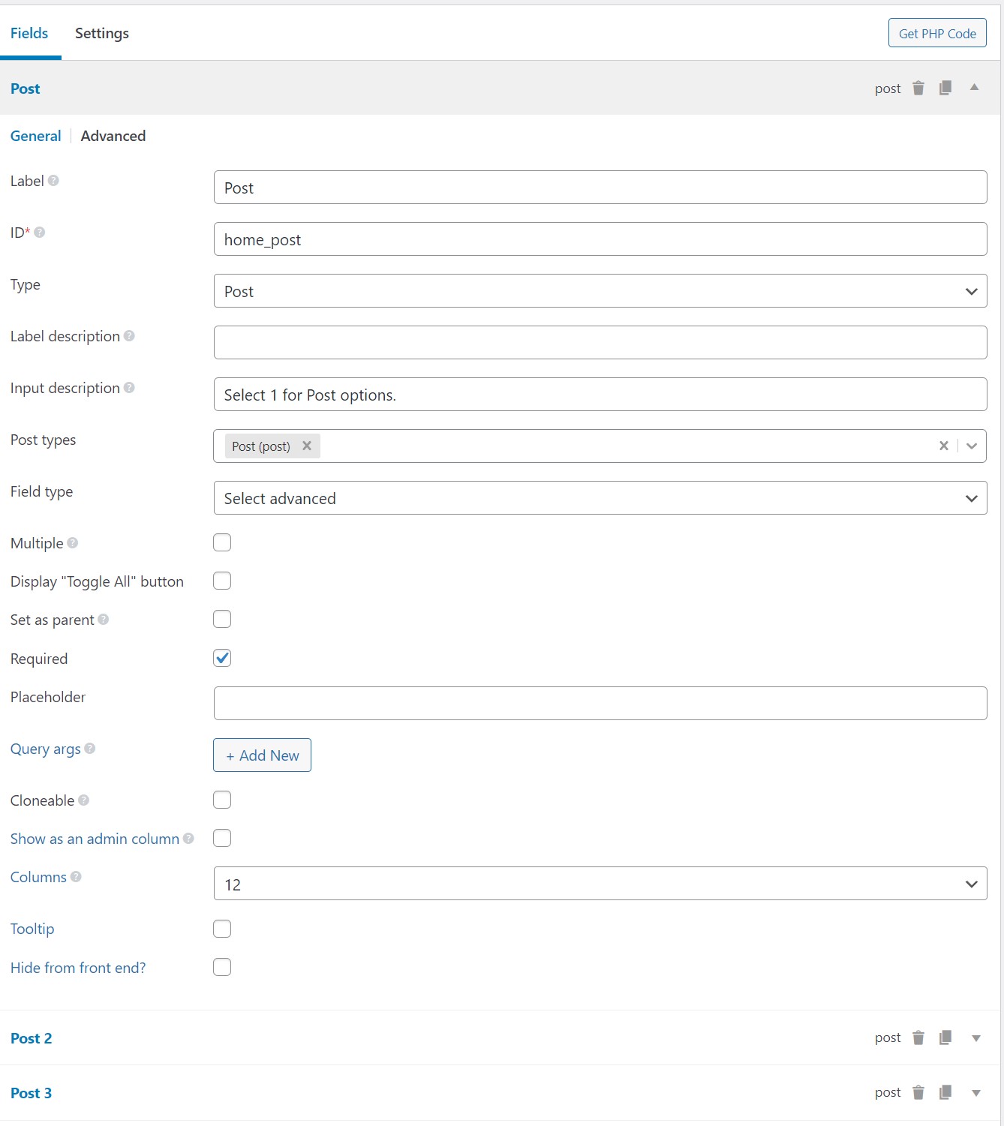Remove the Post (post) tag
Image resolution: width=1004 pixels, height=1126 pixels.
click(307, 446)
